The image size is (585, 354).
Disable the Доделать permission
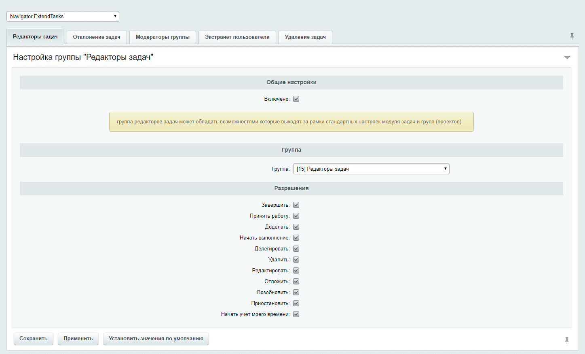pos(296,227)
